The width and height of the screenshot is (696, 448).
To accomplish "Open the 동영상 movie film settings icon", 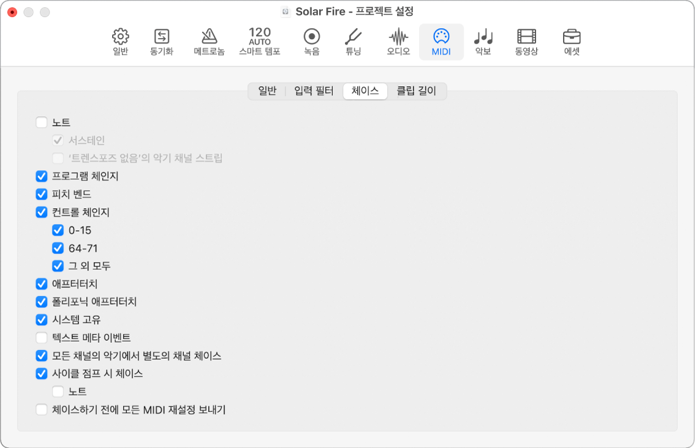I will [x=526, y=42].
